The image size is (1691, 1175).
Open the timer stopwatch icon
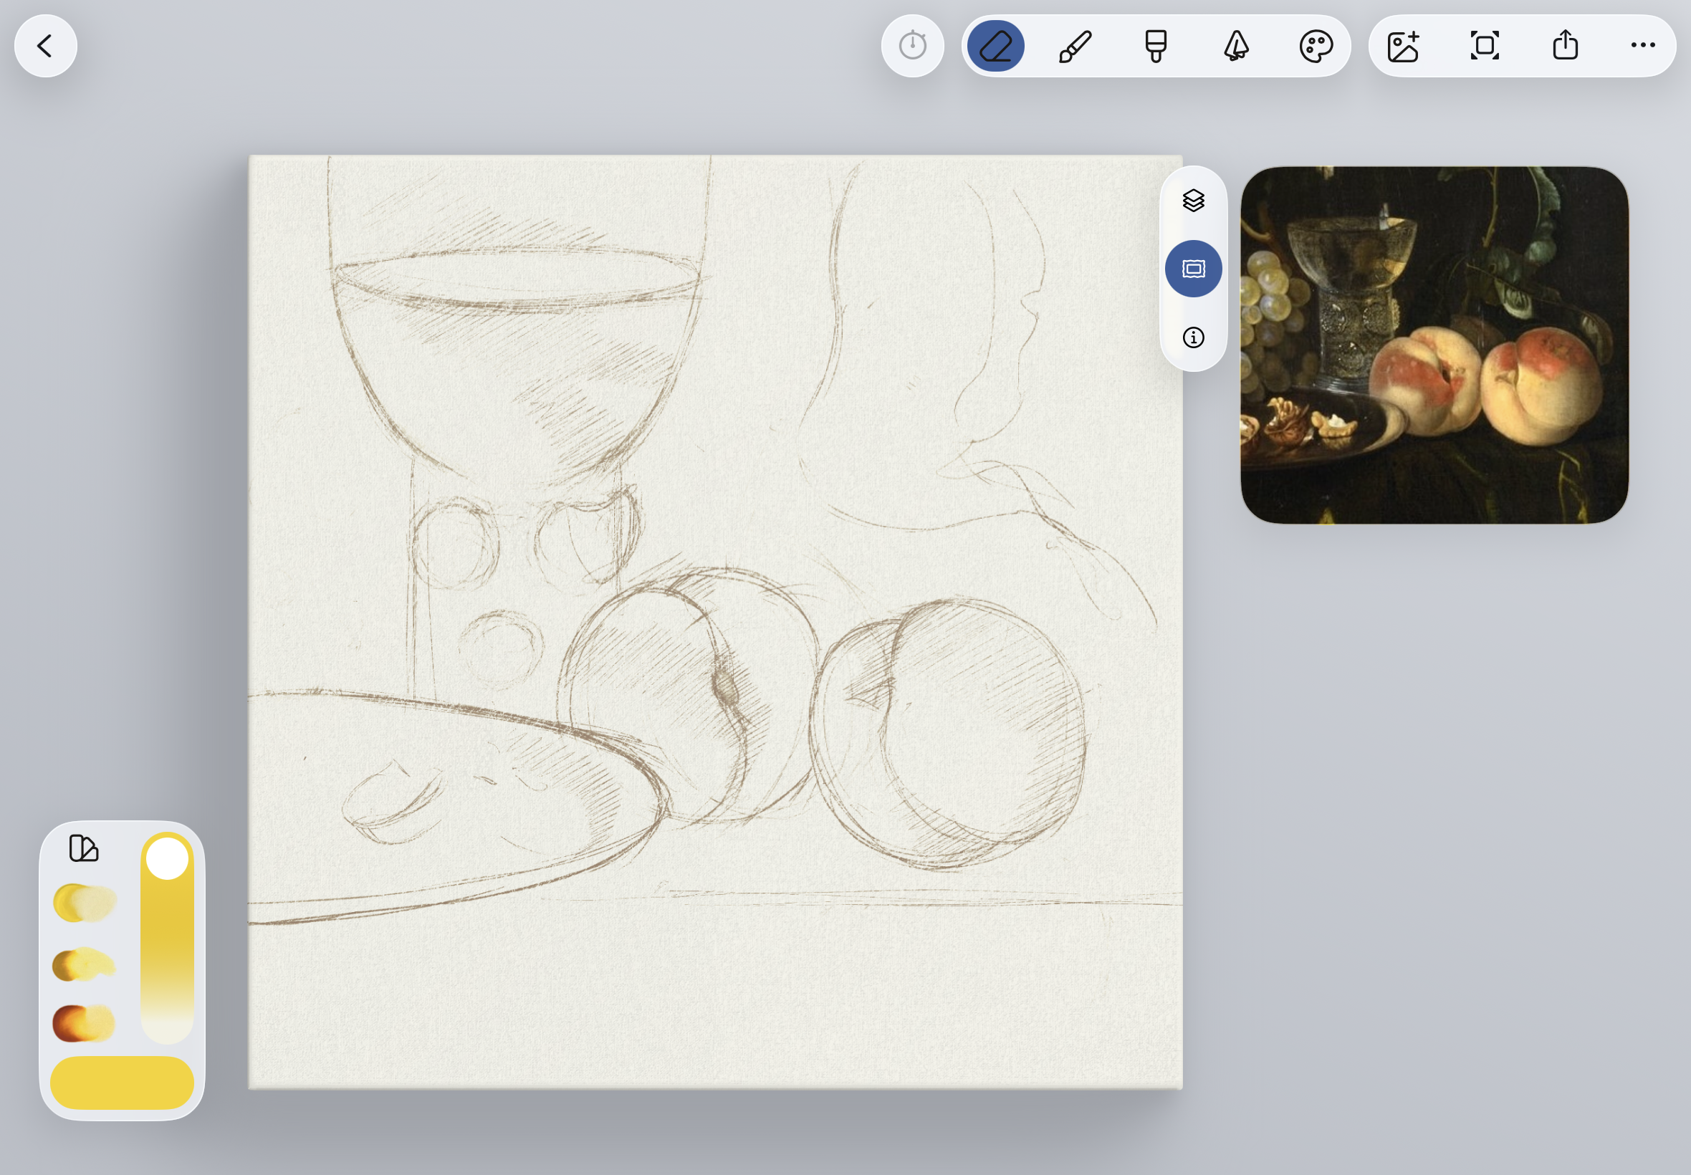point(912,46)
